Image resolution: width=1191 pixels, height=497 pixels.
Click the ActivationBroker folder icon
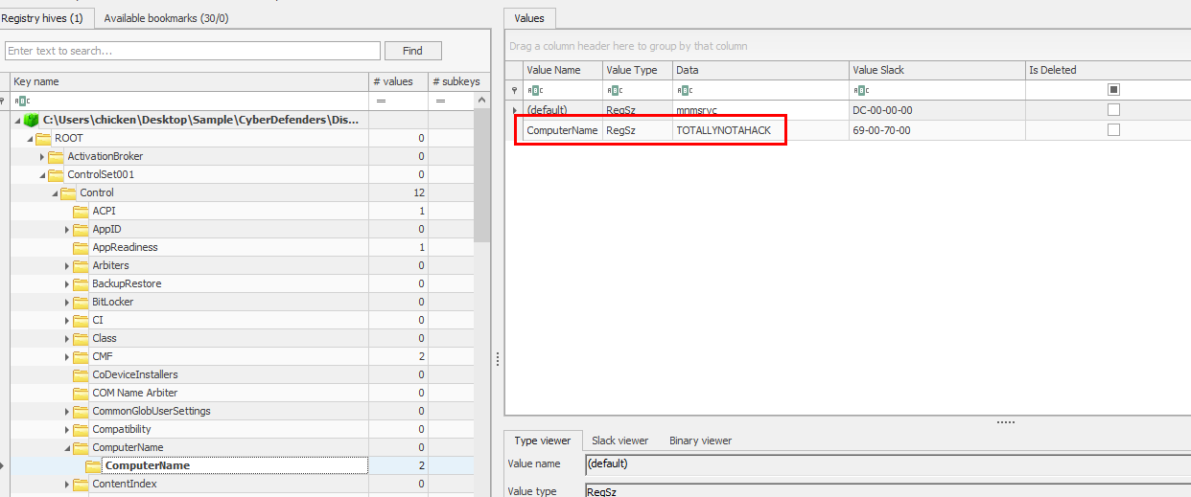[x=56, y=156]
